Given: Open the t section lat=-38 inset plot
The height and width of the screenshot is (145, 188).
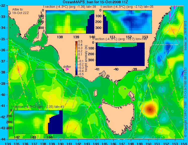Looking at the screenshot, I should tap(70, 22).
